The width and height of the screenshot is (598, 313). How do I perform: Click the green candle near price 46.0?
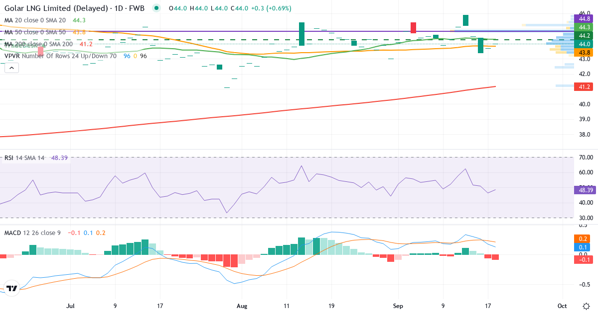point(465,20)
